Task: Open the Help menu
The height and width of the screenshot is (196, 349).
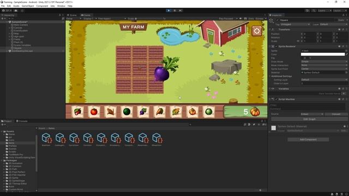Action: (70, 6)
